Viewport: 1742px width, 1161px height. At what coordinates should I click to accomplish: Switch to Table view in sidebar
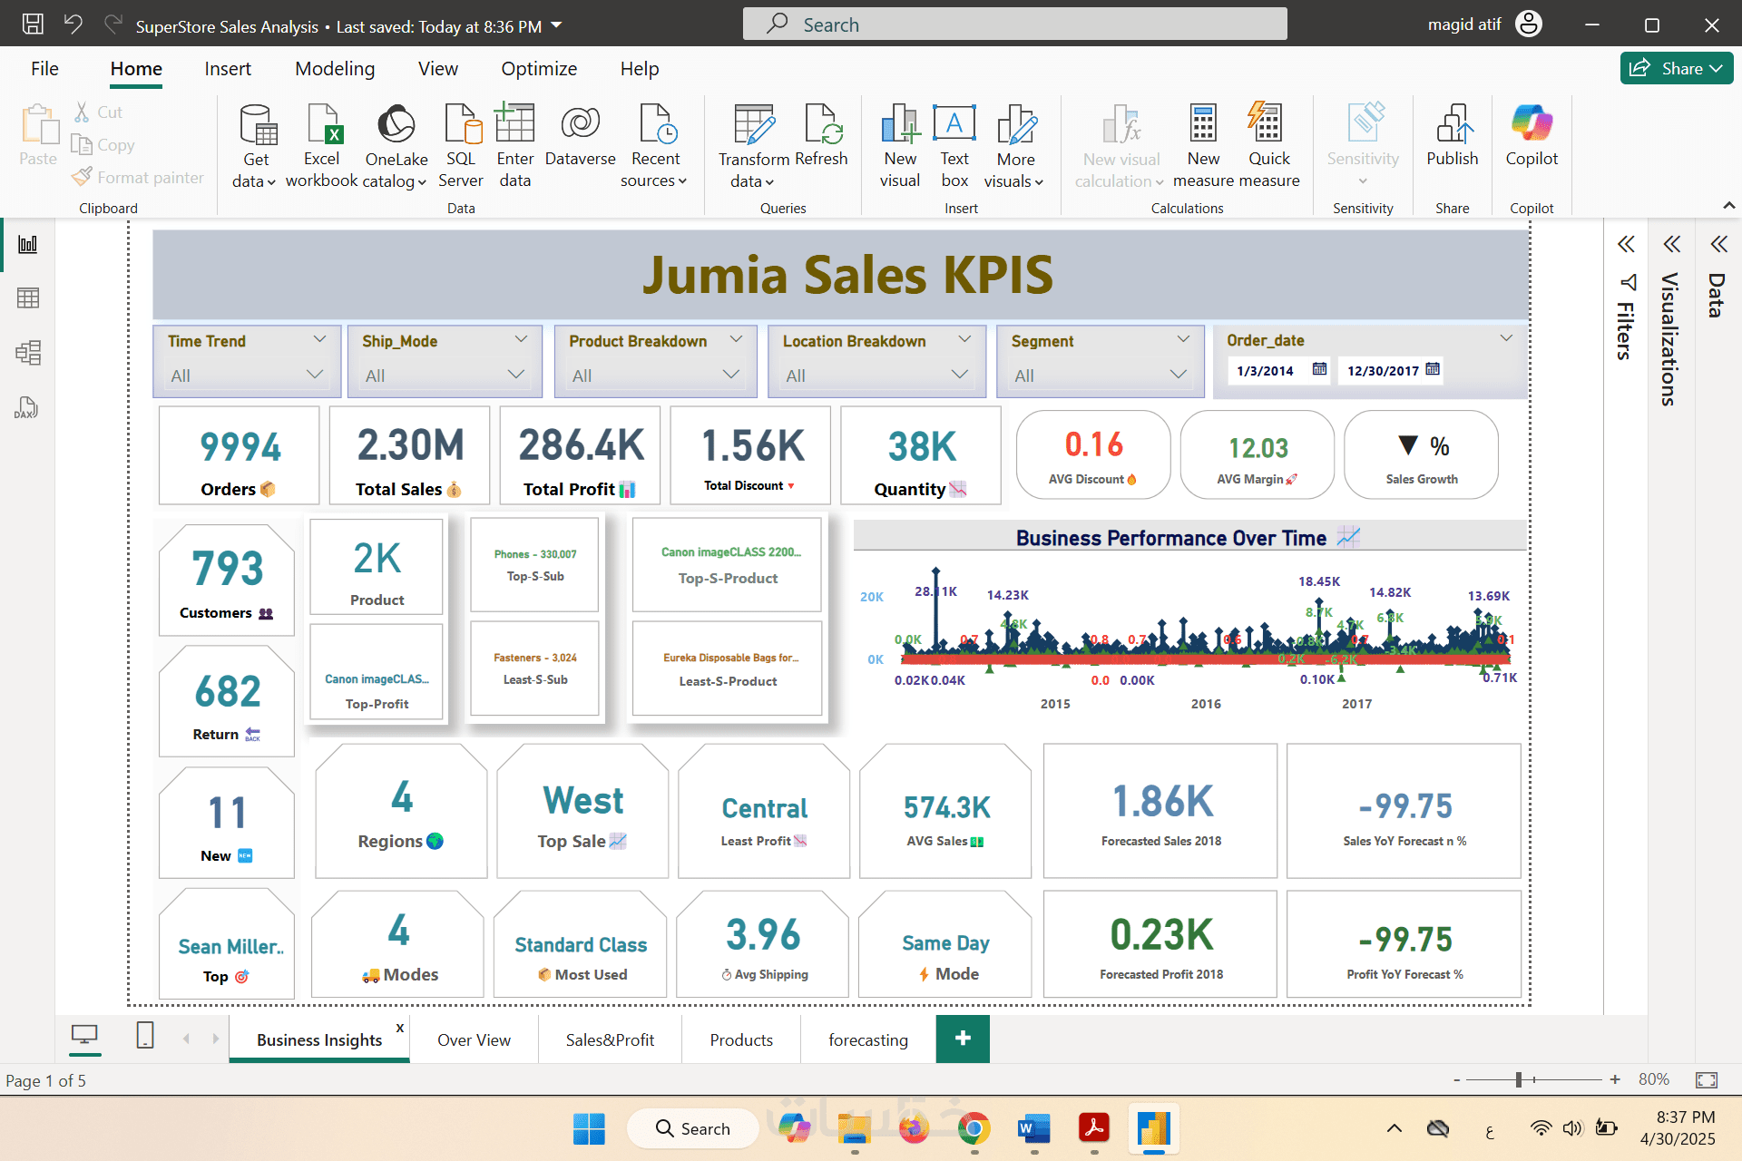(x=28, y=298)
